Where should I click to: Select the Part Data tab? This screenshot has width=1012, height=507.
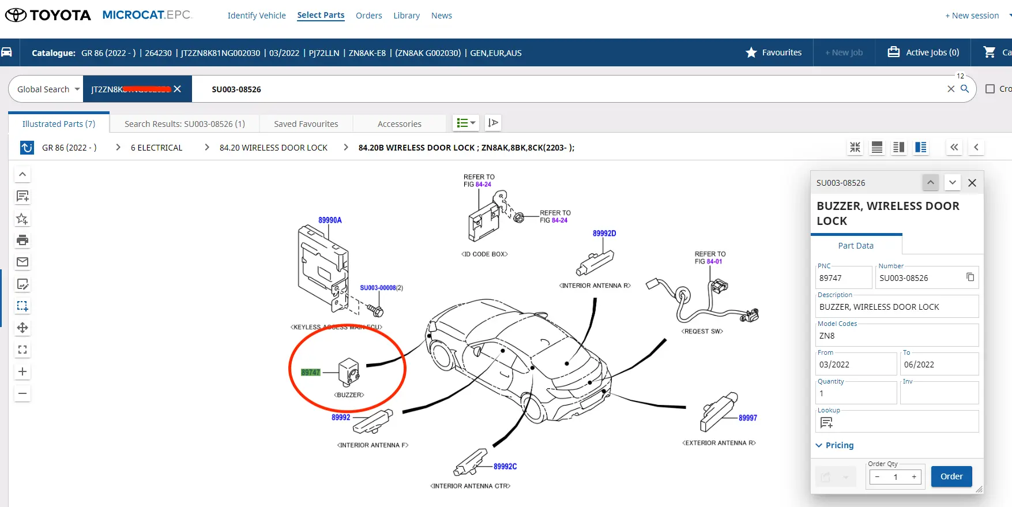(x=856, y=245)
